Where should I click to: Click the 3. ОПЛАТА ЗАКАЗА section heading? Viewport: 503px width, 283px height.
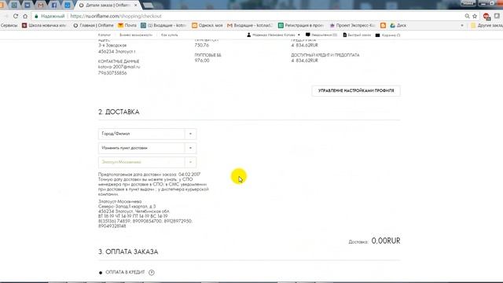128,252
